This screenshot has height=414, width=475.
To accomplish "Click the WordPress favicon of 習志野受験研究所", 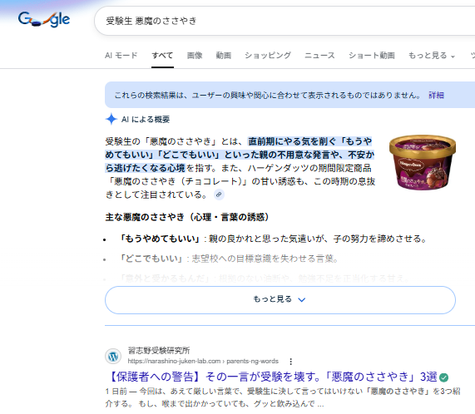I will coord(113,356).
